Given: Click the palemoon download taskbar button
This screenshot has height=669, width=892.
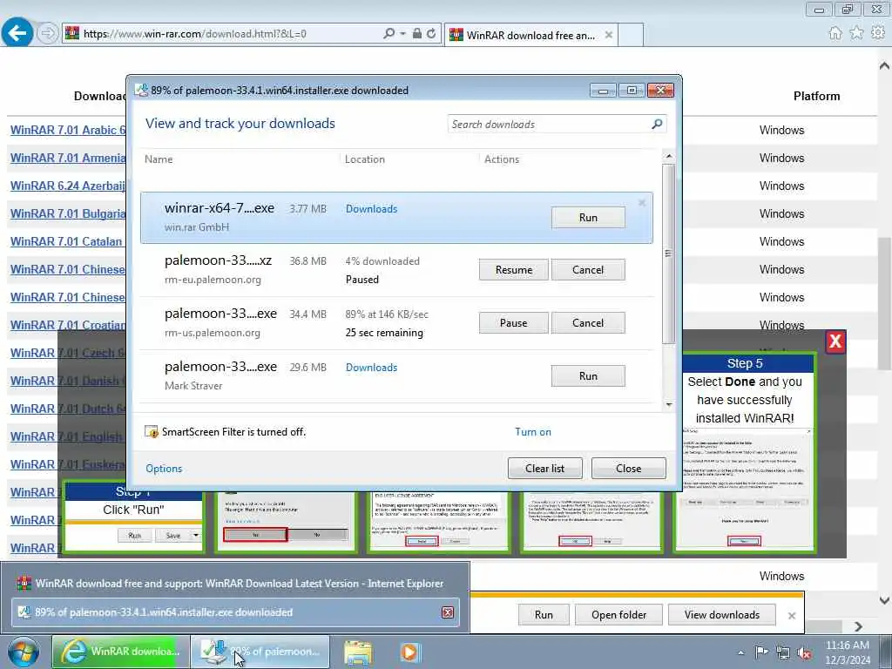Looking at the screenshot, I should (x=260, y=652).
